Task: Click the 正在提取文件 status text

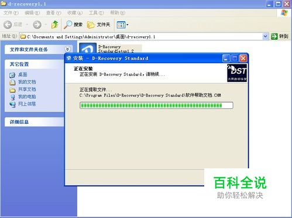Action: (96, 90)
